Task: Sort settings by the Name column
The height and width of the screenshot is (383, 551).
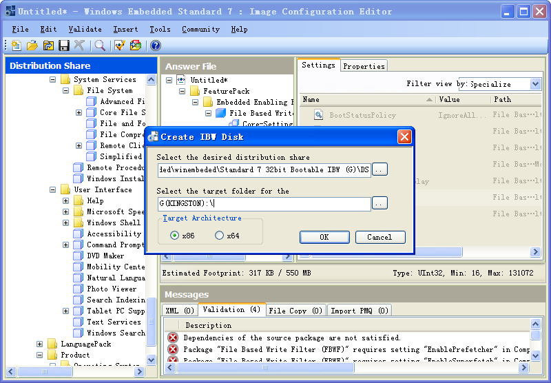Action: (x=368, y=99)
